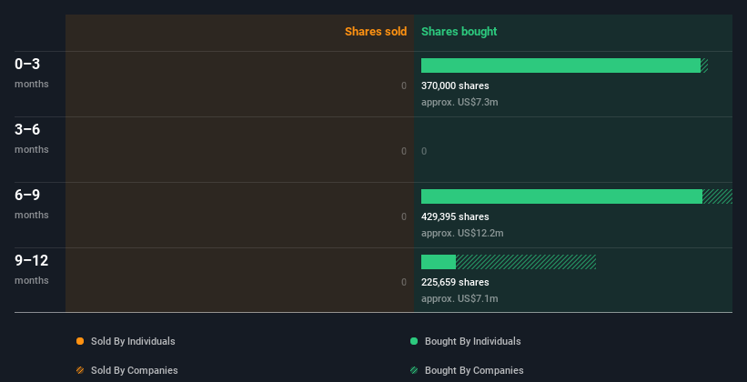This screenshot has width=747, height=382.
Task: Click the hatched Sold By Companies legend icon
Action: pyautogui.click(x=80, y=370)
